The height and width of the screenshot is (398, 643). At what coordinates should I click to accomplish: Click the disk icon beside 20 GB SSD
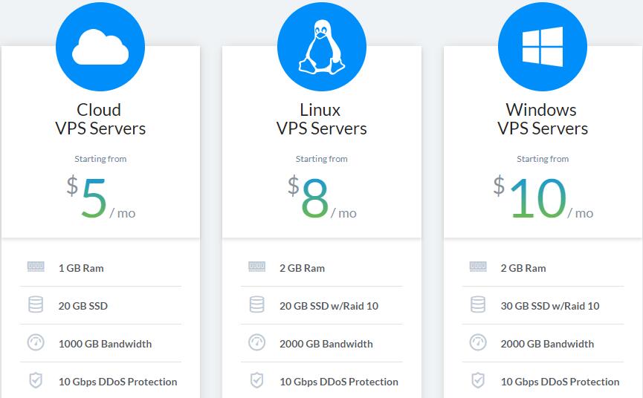click(x=36, y=305)
